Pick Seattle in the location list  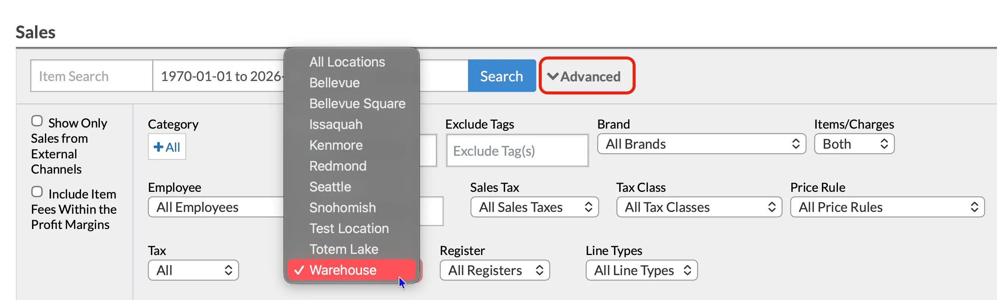[x=351, y=187]
